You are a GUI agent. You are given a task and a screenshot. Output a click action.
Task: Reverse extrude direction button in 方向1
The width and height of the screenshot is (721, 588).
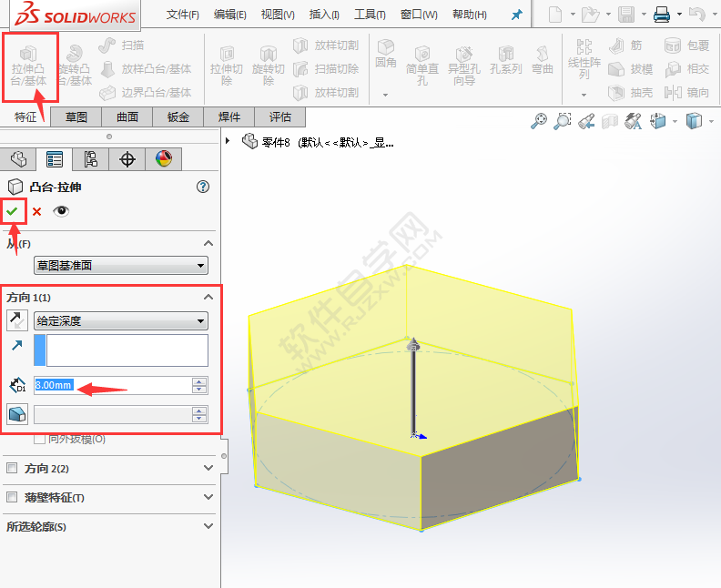click(17, 320)
